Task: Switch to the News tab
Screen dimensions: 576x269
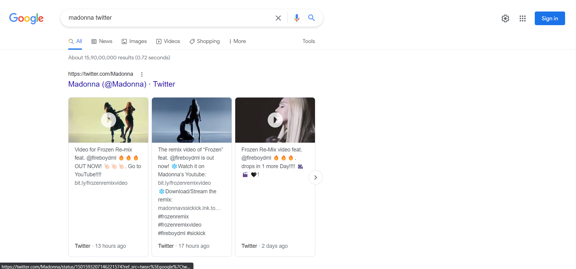Action: pyautogui.click(x=102, y=42)
